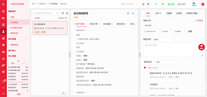
Task: Open the 聊天历史 tab
Action: (122, 24)
